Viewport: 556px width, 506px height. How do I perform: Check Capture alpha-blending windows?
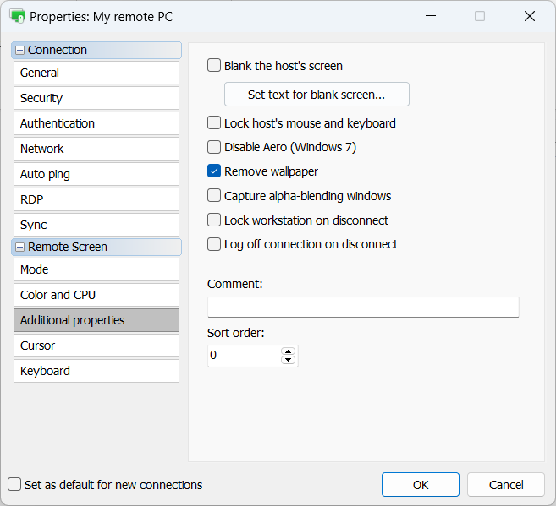pyautogui.click(x=214, y=196)
